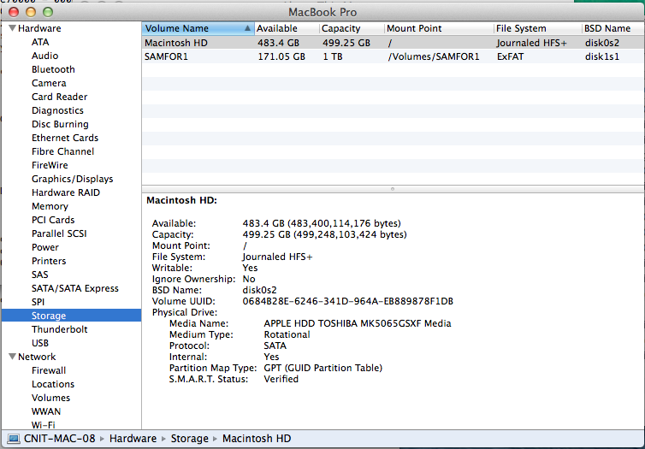The width and height of the screenshot is (645, 449).
Task: Open Thunderbolt section
Action: (x=59, y=329)
